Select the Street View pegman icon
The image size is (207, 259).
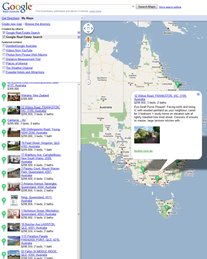pyautogui.click(x=88, y=39)
